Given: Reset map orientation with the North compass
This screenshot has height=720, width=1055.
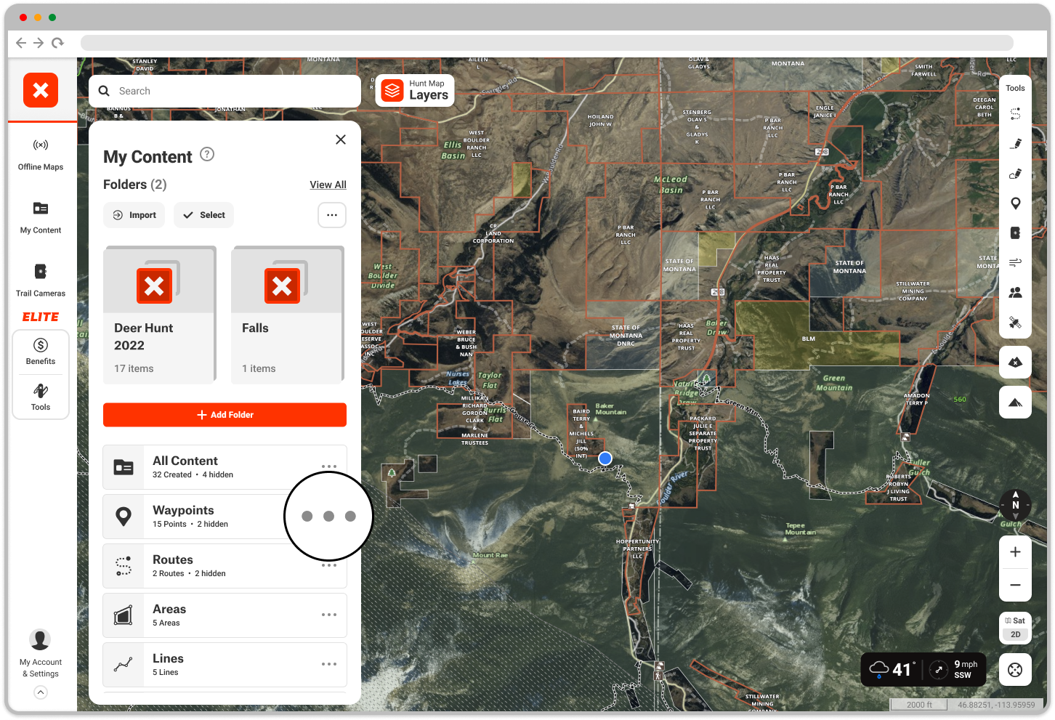Looking at the screenshot, I should [1015, 504].
